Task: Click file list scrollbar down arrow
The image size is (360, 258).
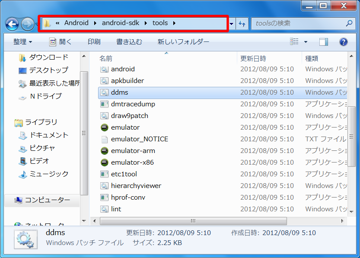Action: pos(351,212)
